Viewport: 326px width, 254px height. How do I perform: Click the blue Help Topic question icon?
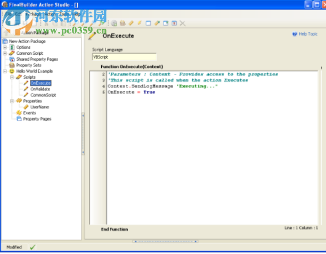coord(295,34)
